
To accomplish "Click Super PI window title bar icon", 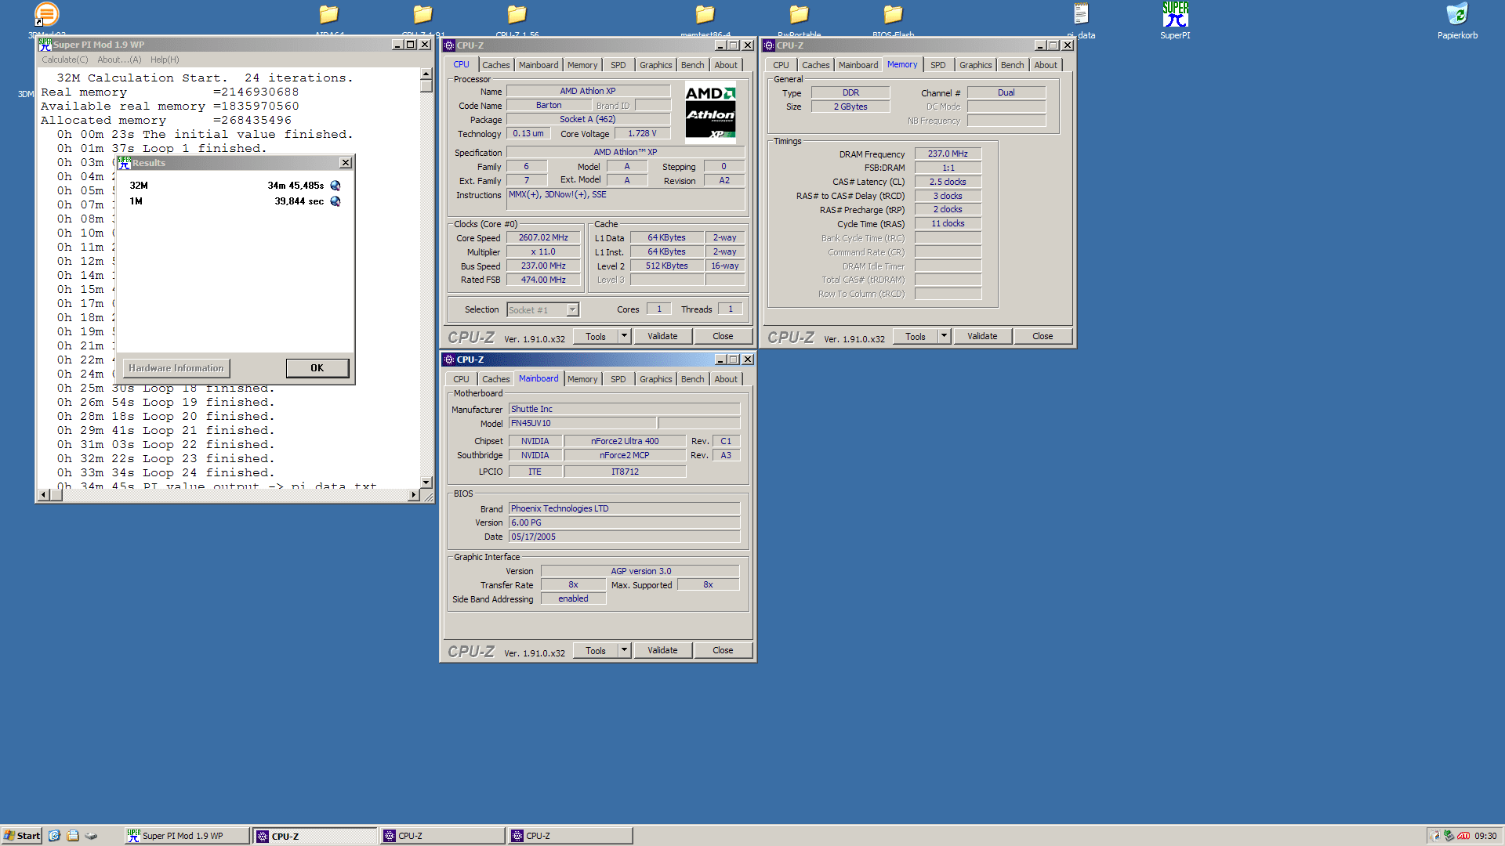I will pyautogui.click(x=45, y=45).
